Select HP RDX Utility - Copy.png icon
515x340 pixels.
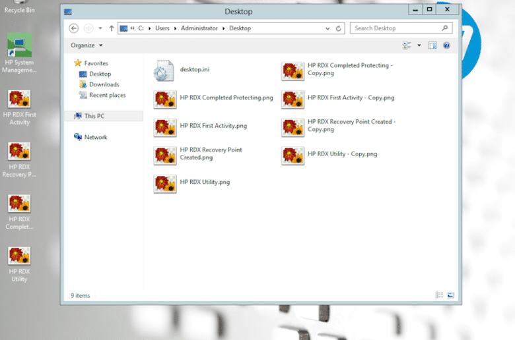click(x=292, y=156)
